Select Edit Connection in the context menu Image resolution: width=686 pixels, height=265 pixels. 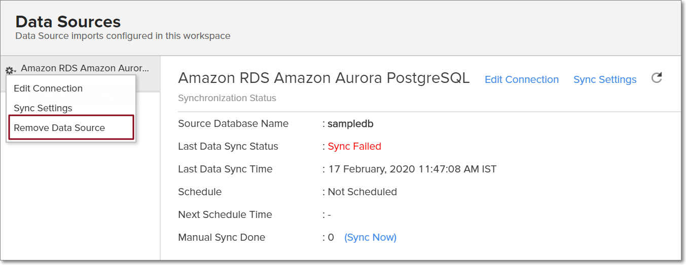coord(48,89)
